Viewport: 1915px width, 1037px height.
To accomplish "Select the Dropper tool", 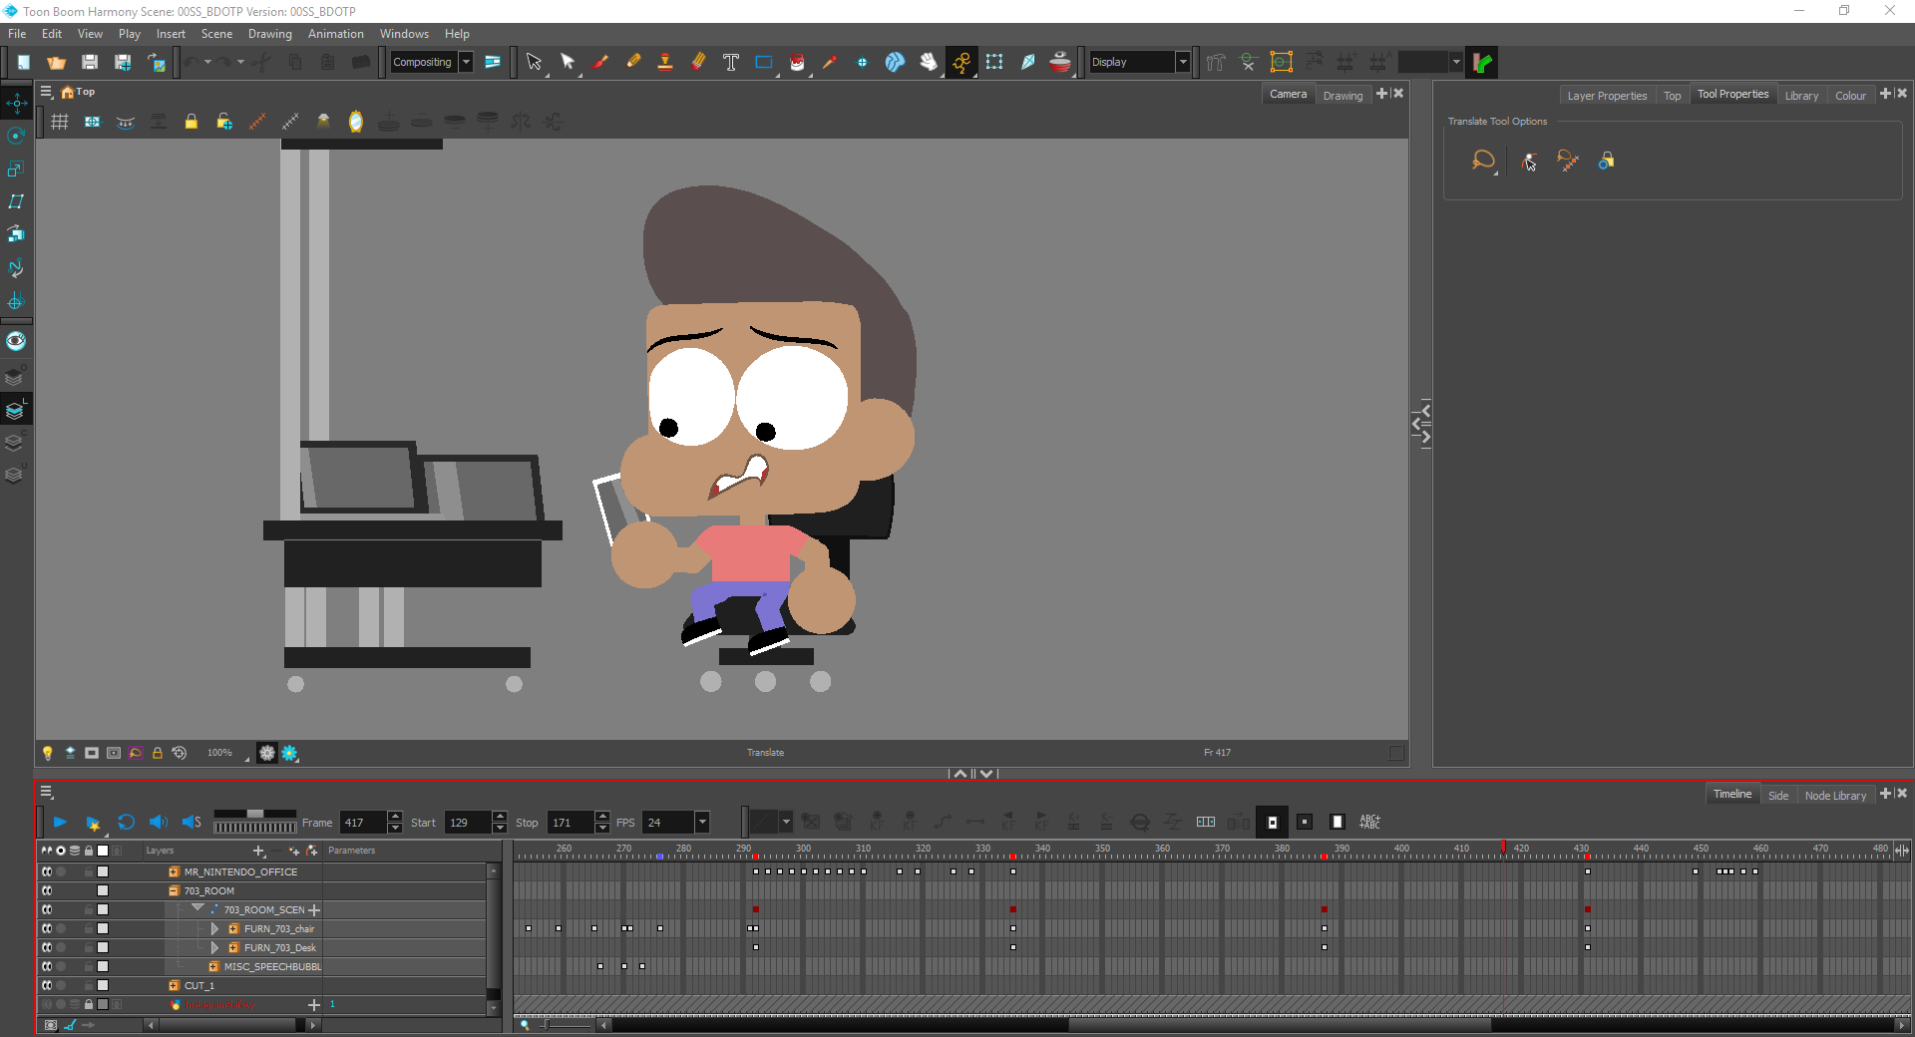I will click(830, 62).
